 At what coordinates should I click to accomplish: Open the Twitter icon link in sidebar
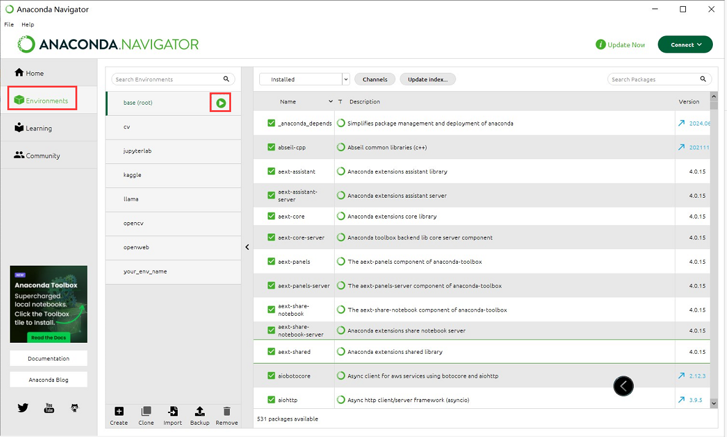click(x=23, y=408)
